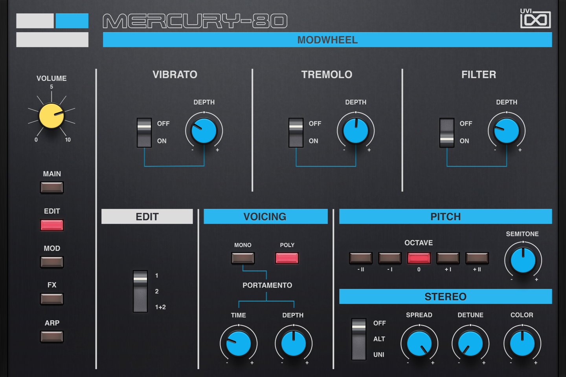This screenshot has width=566, height=377.
Task: Adjust the yellow VOLUME knob
Action: pyautogui.click(x=51, y=116)
